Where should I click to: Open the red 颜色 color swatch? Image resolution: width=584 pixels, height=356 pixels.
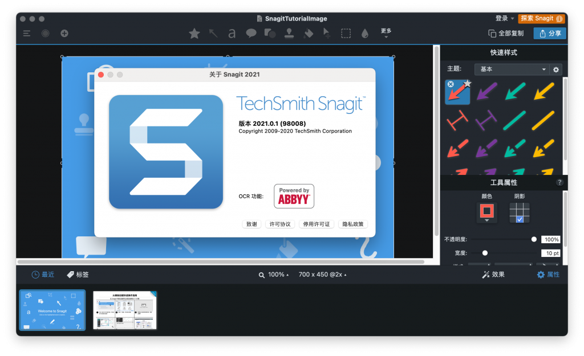coord(487,212)
